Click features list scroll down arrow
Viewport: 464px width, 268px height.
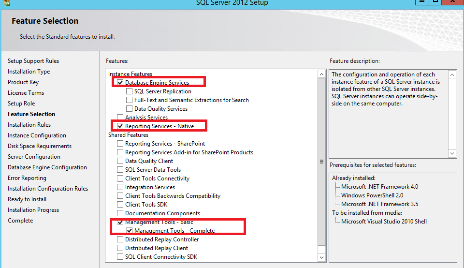pos(322,257)
